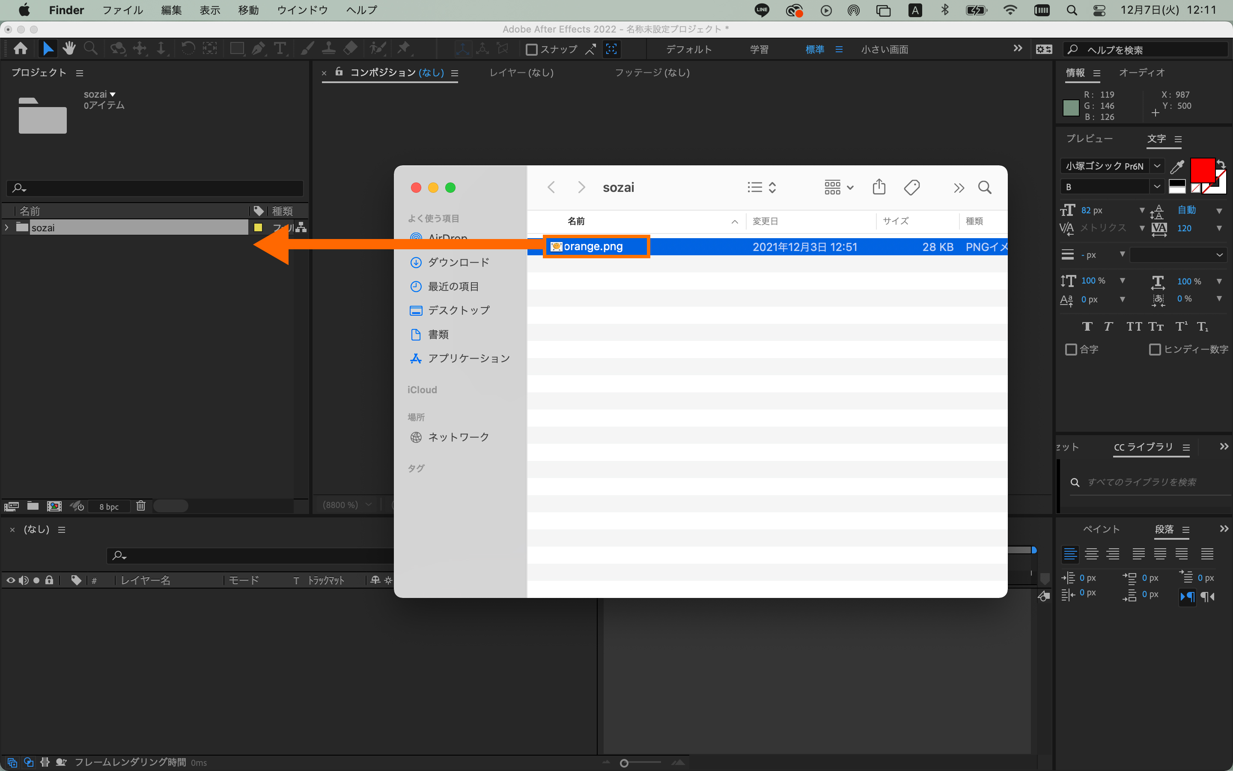Switch to the オーディオ tab
The width and height of the screenshot is (1233, 771).
1141,72
